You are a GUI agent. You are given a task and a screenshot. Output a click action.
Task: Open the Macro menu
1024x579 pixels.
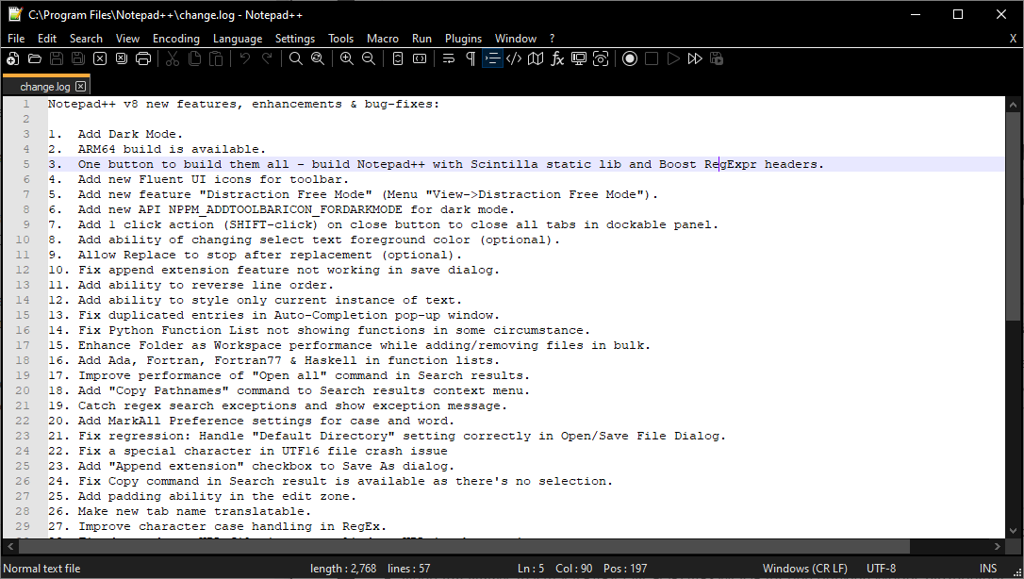[383, 39]
